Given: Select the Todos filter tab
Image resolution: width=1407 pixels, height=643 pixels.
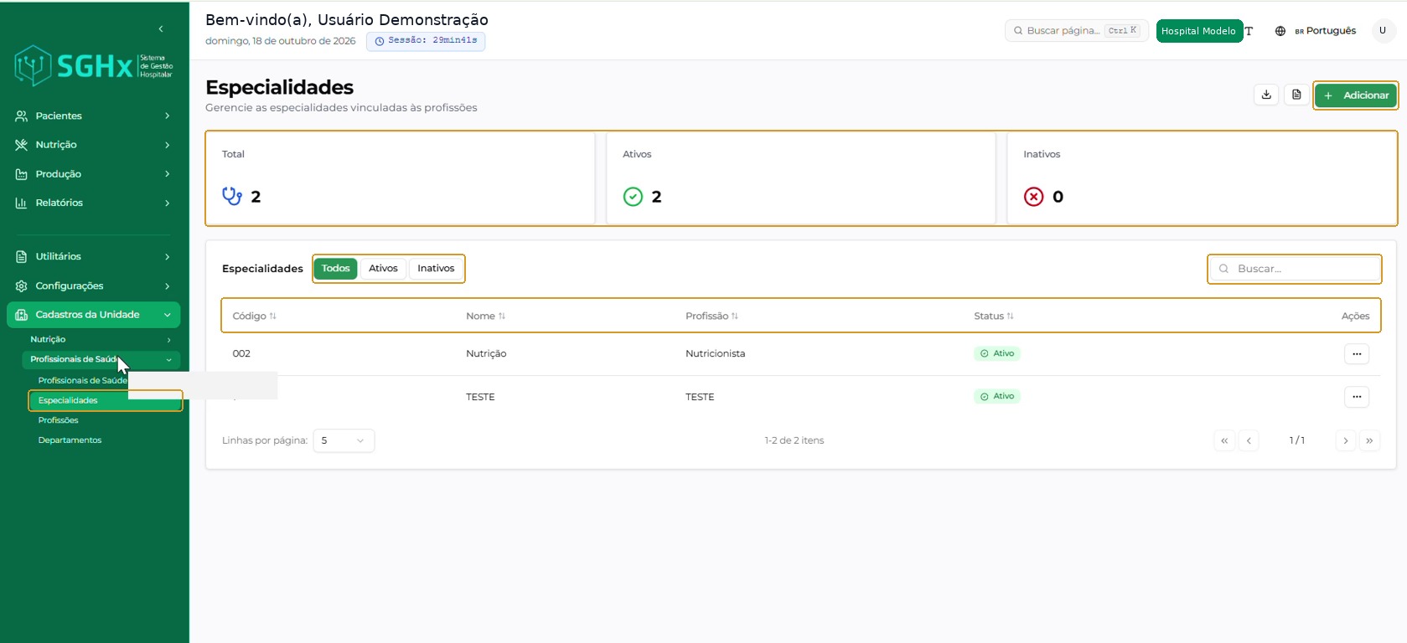Looking at the screenshot, I should 335,269.
